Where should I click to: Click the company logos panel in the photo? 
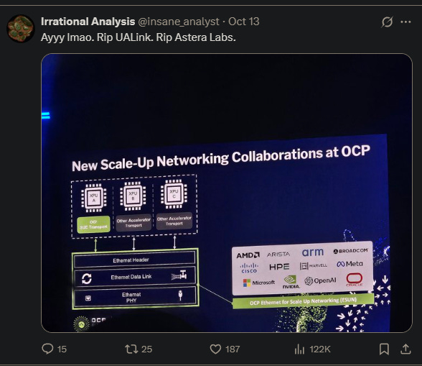coord(303,267)
